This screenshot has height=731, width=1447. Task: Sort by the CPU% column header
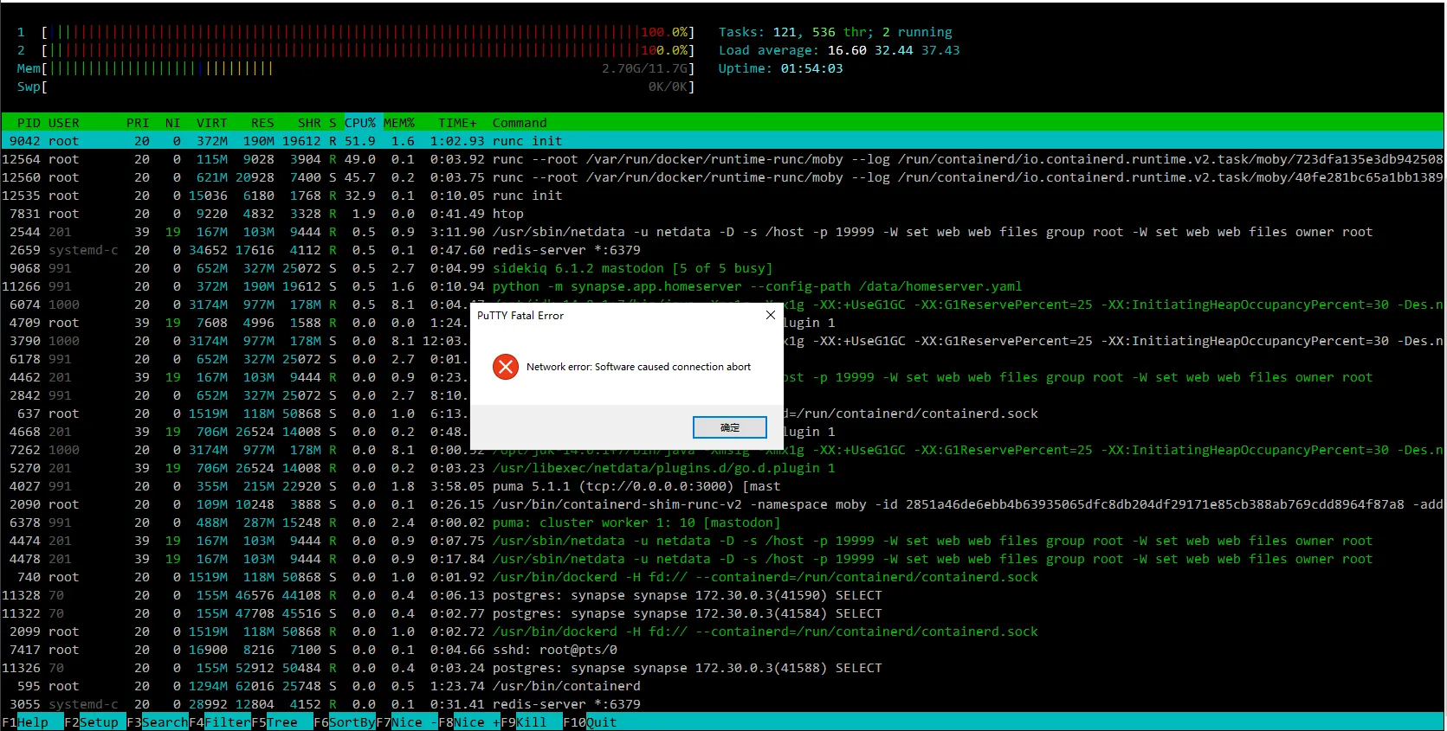pyautogui.click(x=360, y=123)
